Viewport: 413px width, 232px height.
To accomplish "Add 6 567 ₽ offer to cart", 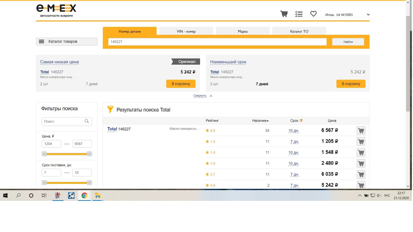I will [361, 131].
